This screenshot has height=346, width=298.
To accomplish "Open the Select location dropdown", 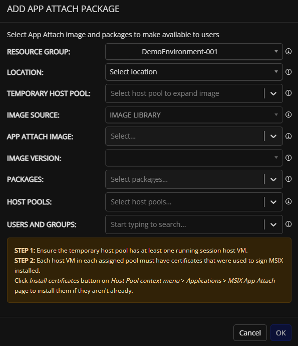I will 194,72.
